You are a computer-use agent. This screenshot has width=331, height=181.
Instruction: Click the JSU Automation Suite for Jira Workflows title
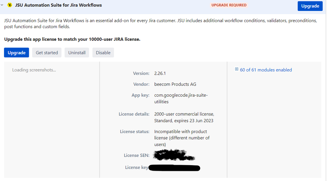[x=58, y=5]
